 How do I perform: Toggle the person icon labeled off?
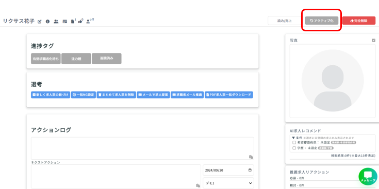(x=88, y=22)
